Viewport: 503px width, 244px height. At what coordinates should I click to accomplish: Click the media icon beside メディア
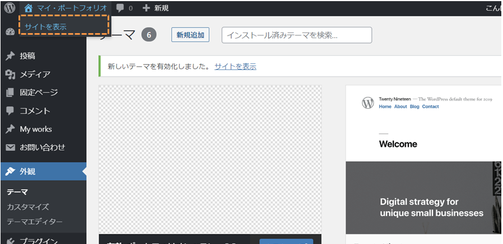tap(10, 75)
